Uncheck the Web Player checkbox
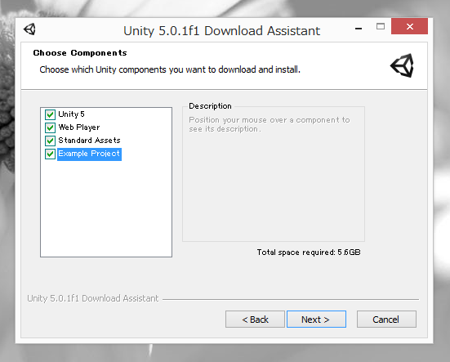The height and width of the screenshot is (362, 450). pos(50,127)
